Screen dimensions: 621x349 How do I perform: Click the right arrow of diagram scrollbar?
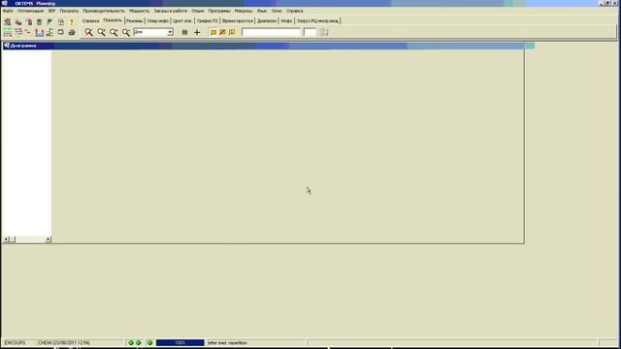49,239
